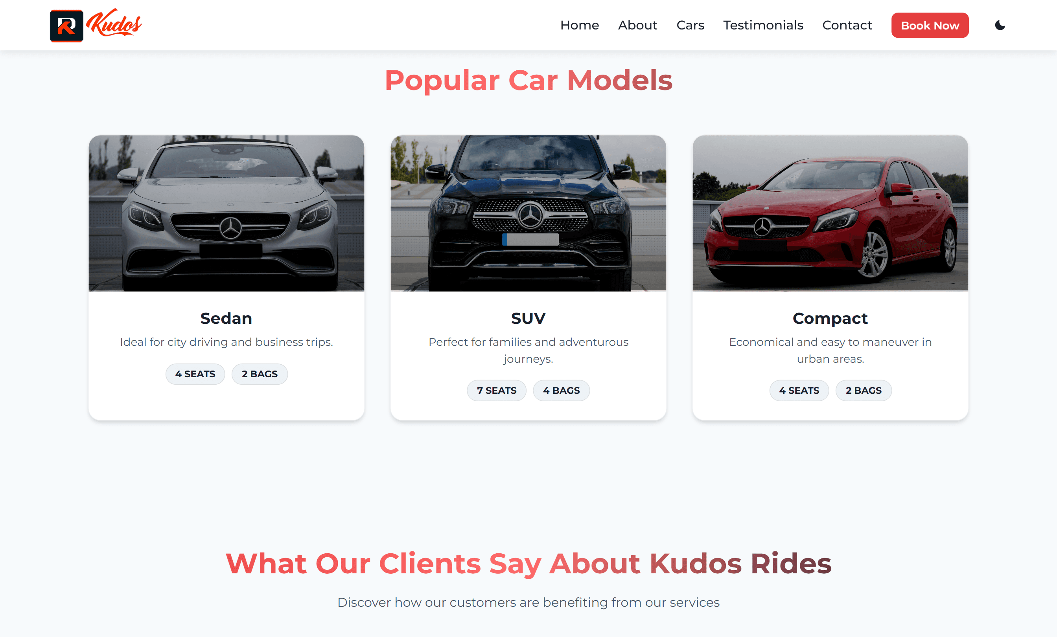Toggle dark mode with the moon icon

click(1000, 25)
